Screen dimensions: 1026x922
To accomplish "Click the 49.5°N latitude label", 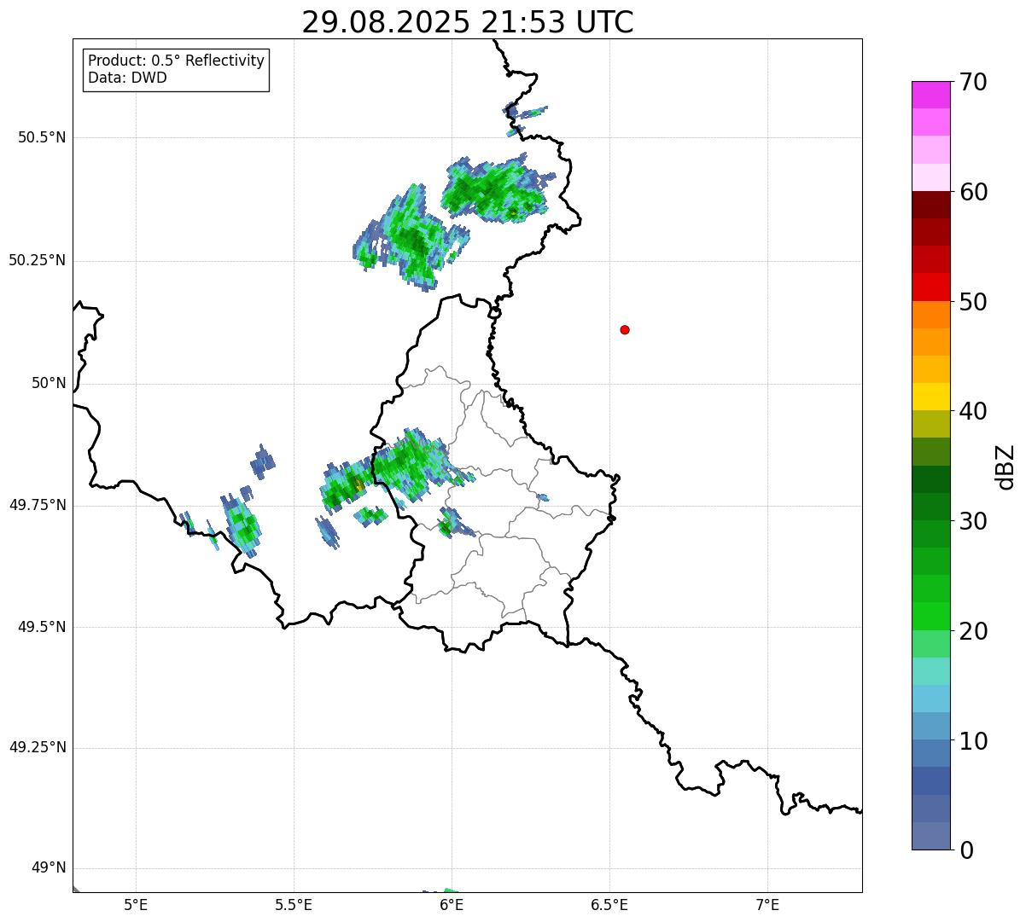I will pos(42,627).
